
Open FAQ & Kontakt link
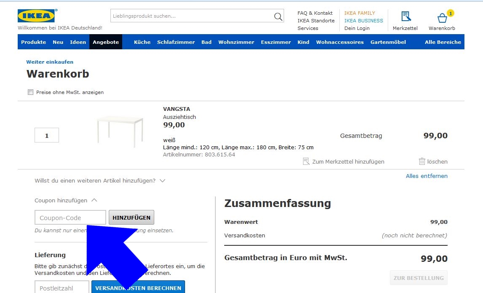[315, 13]
